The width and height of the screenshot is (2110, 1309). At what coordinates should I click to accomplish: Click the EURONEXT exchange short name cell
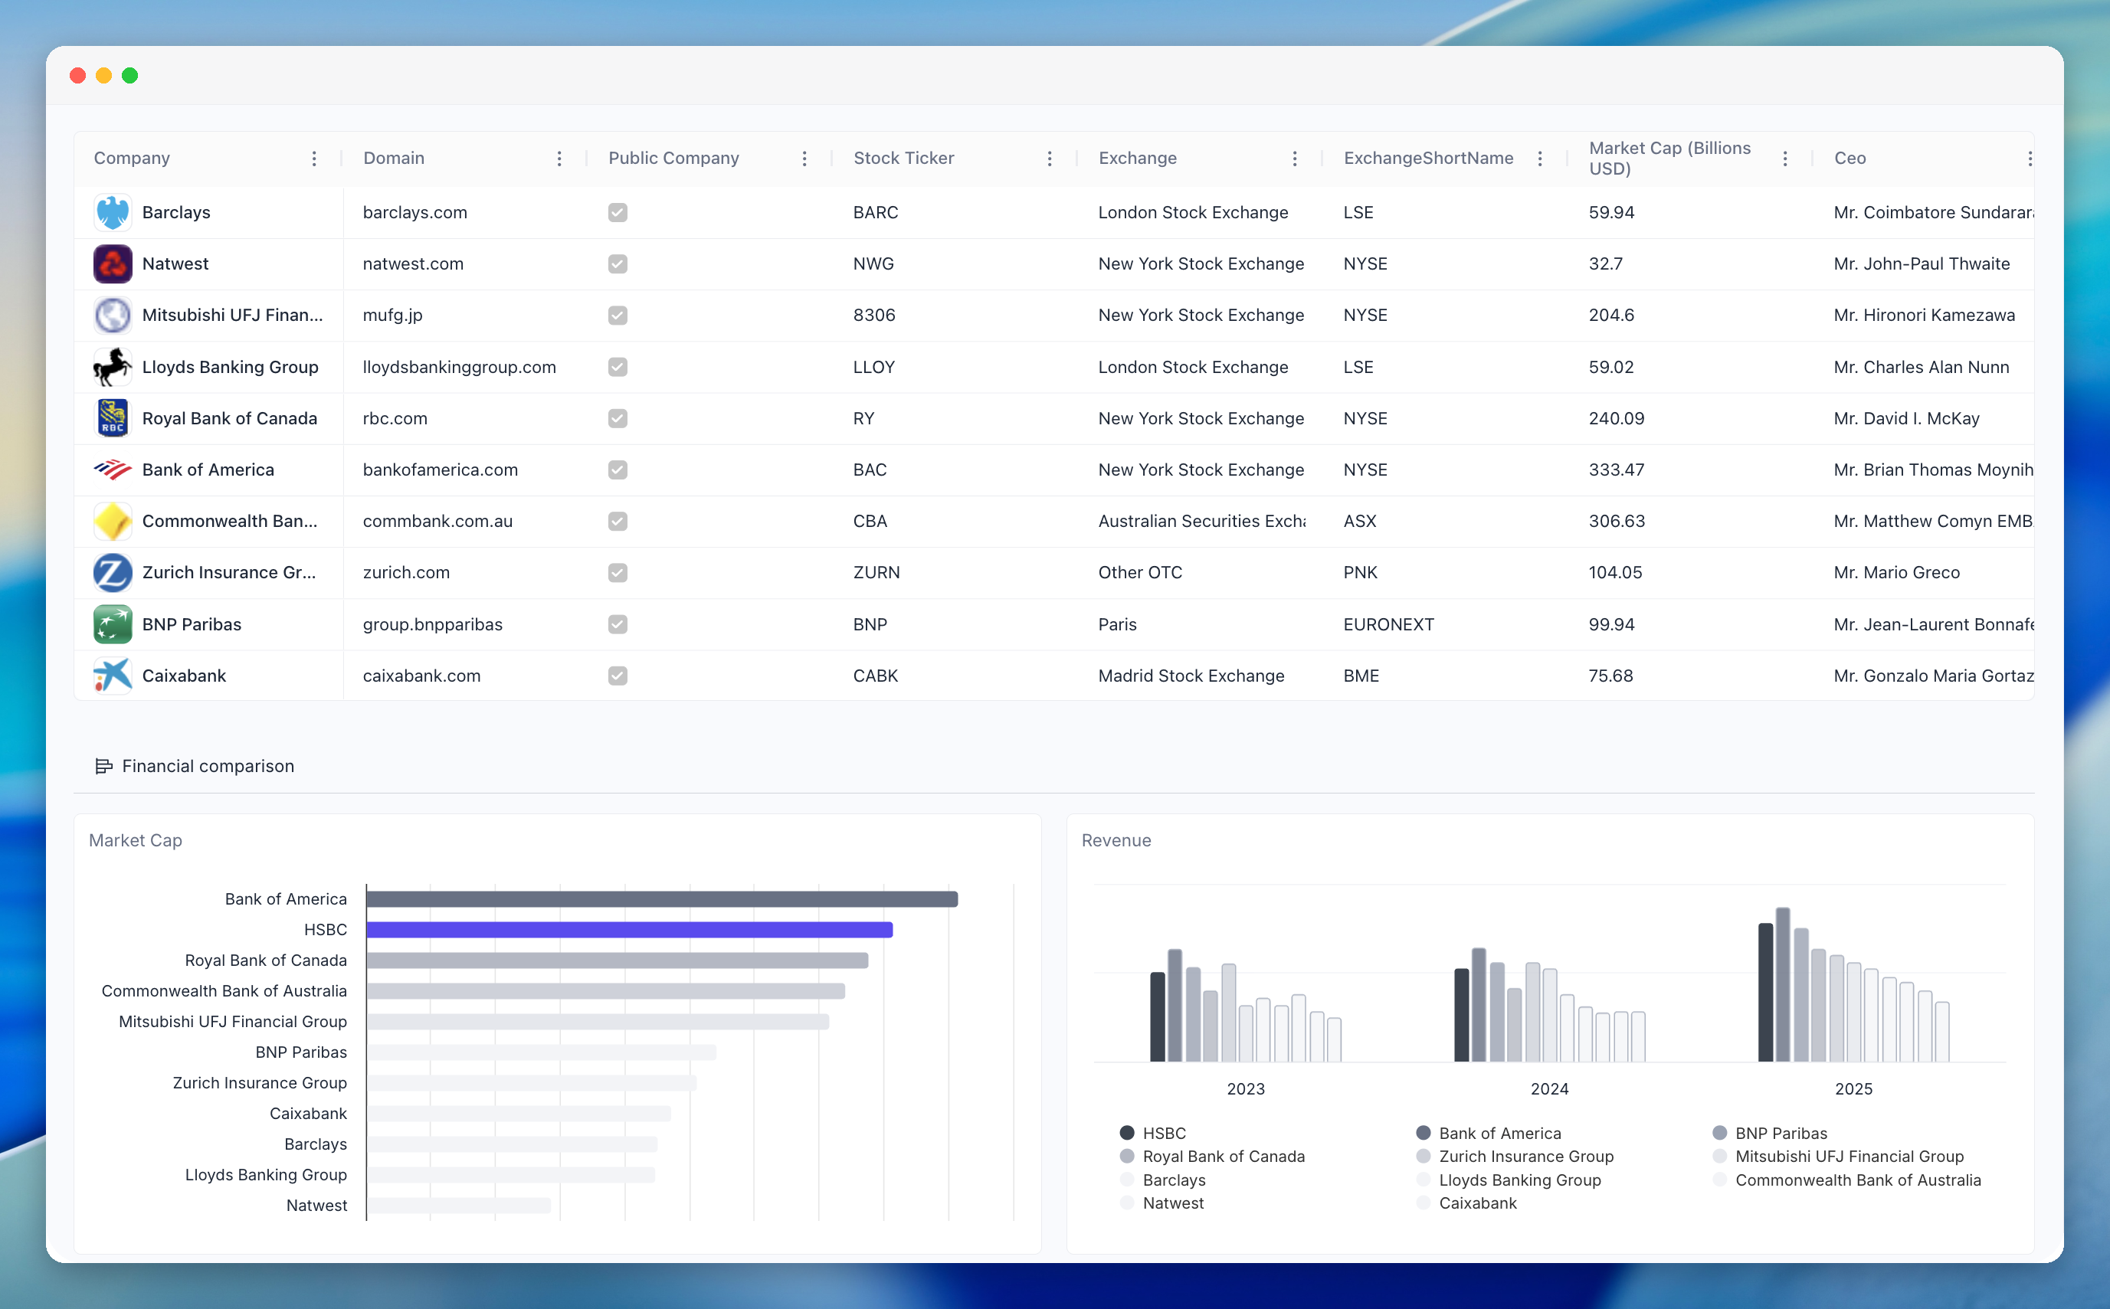click(x=1389, y=624)
